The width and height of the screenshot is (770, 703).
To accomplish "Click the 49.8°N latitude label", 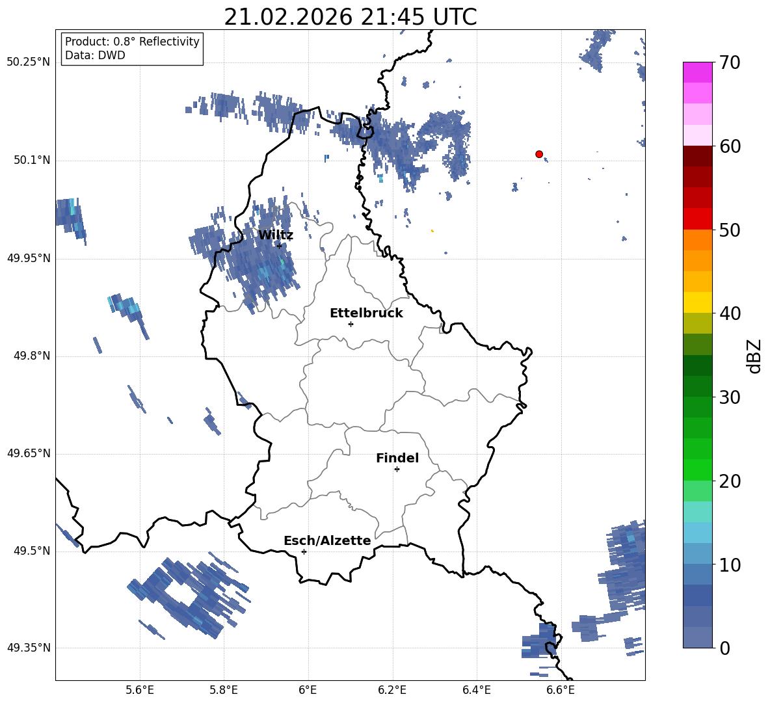I will point(32,356).
